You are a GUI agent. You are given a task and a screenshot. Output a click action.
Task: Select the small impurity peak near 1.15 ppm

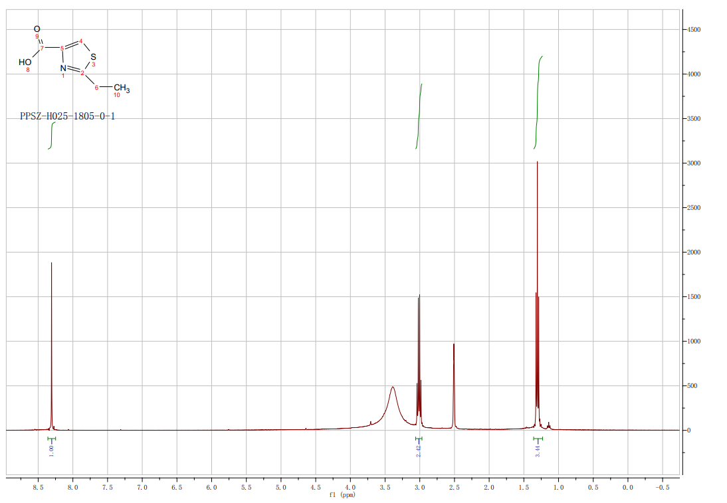click(548, 425)
